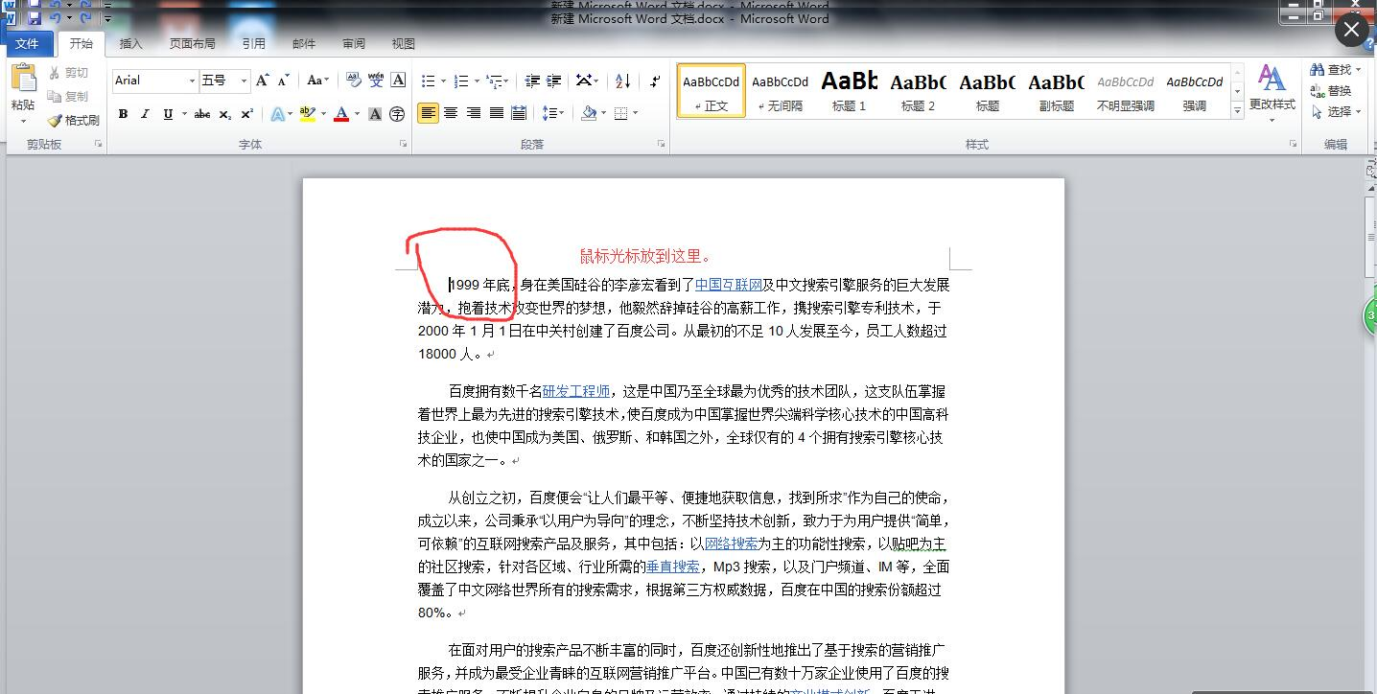Apply character shading icon
Screen dimensions: 1377x694
click(375, 114)
